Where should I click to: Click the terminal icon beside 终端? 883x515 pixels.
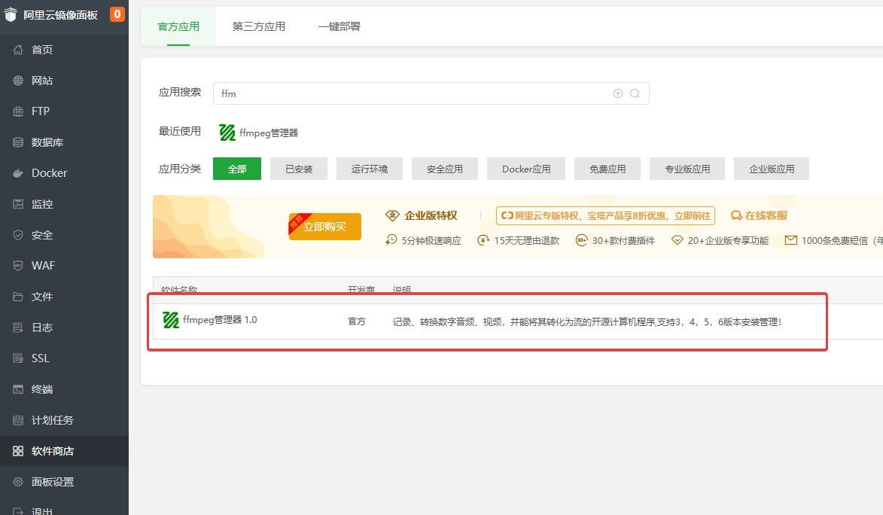[x=18, y=389]
